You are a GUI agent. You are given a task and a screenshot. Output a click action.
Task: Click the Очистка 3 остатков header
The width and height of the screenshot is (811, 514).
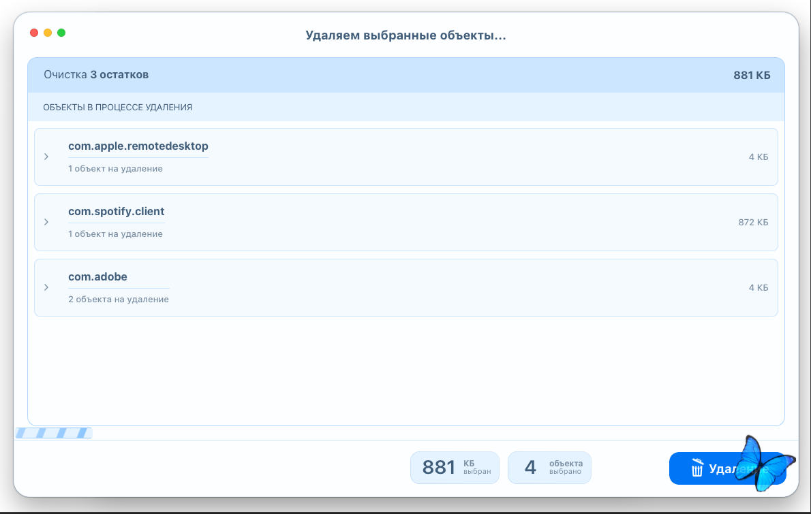point(96,75)
